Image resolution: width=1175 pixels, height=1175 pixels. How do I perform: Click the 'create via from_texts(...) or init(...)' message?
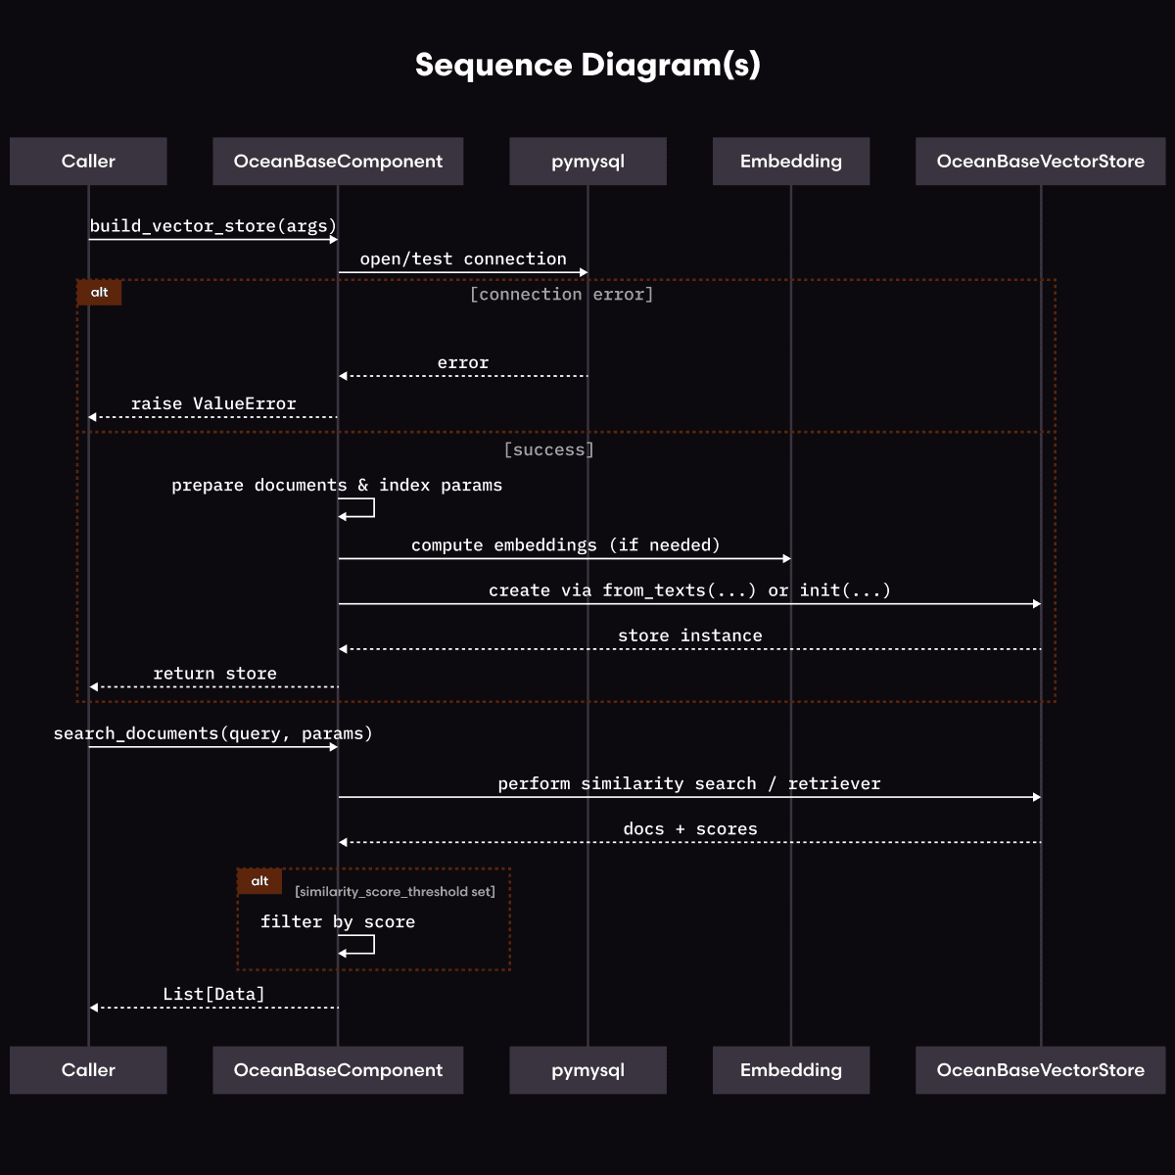click(689, 590)
